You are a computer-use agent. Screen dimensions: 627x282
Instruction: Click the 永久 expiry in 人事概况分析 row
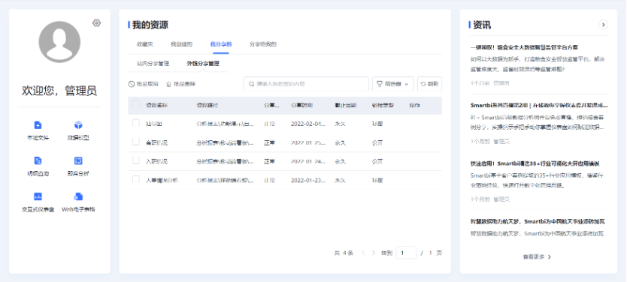pyautogui.click(x=341, y=180)
